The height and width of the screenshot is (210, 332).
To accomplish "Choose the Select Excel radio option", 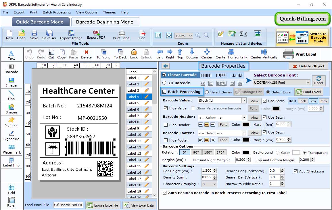I will tap(268, 92).
